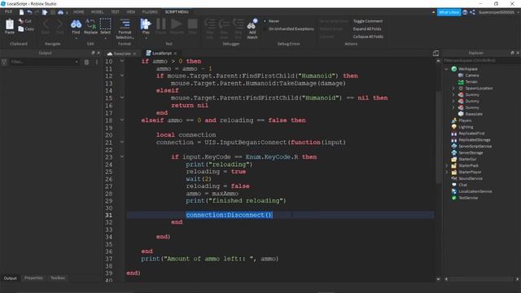Select ServerStorage in Explorer
The height and width of the screenshot is (293, 521).
[471, 153]
